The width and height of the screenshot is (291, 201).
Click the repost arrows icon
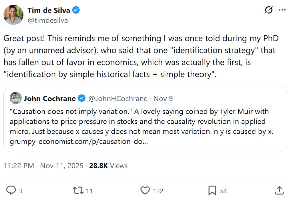coord(78,190)
